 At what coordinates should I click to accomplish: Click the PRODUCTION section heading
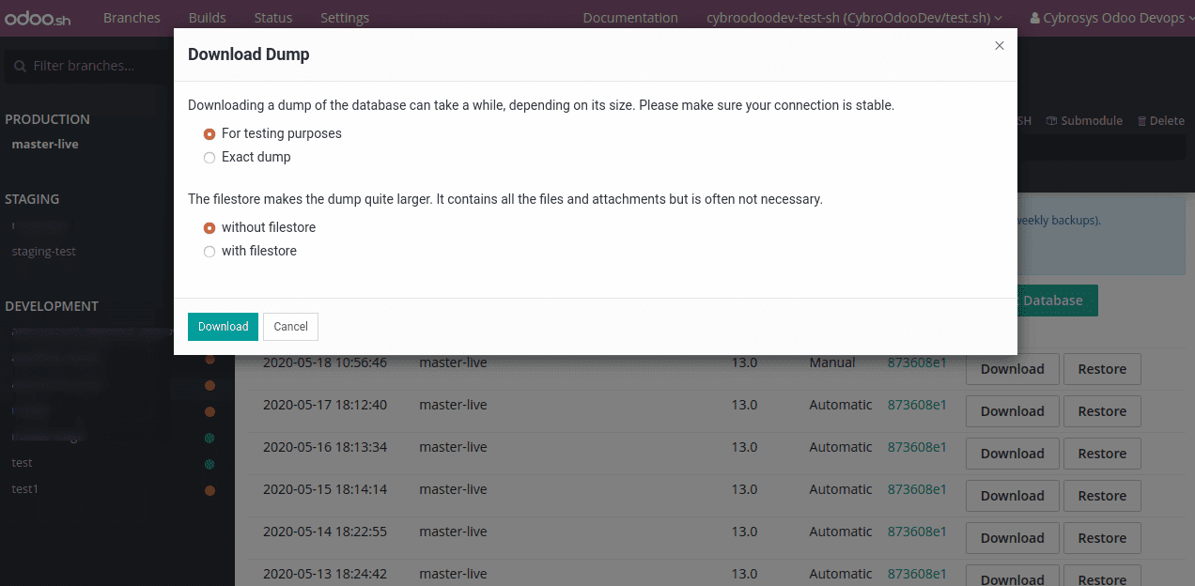[47, 119]
